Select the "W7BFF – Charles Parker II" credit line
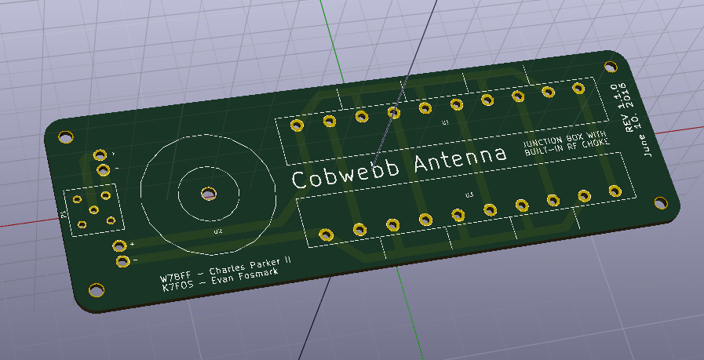704x360 pixels. tap(225, 269)
